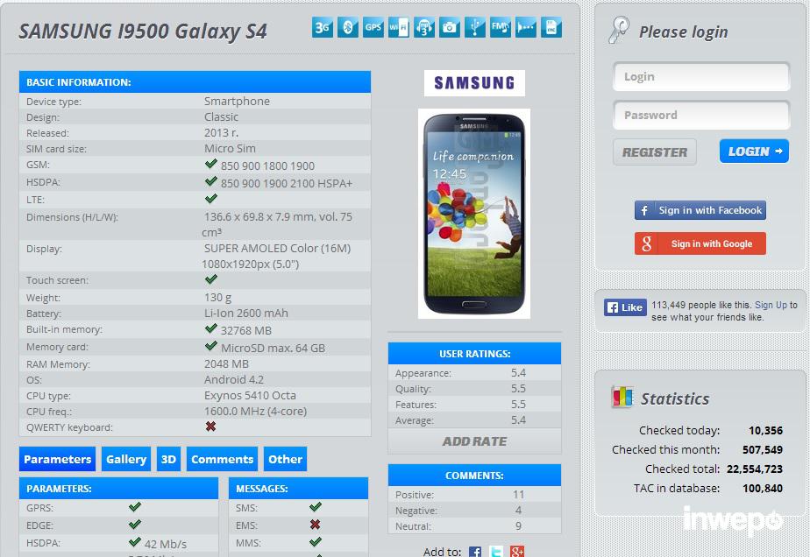Click the green check next to GSM
Image resolution: width=810 pixels, height=557 pixels.
(x=210, y=164)
